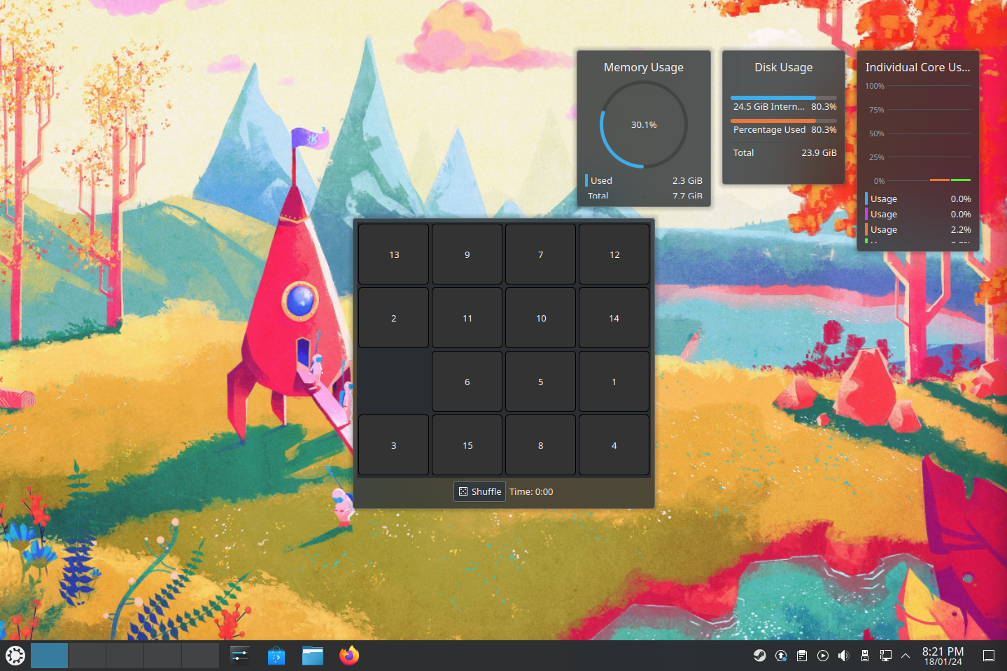The image size is (1007, 671).
Task: Open Steam from the system tray
Action: [x=759, y=656]
